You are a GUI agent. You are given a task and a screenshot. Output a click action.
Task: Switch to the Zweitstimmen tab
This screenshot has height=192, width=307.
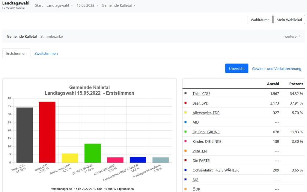pos(46,53)
